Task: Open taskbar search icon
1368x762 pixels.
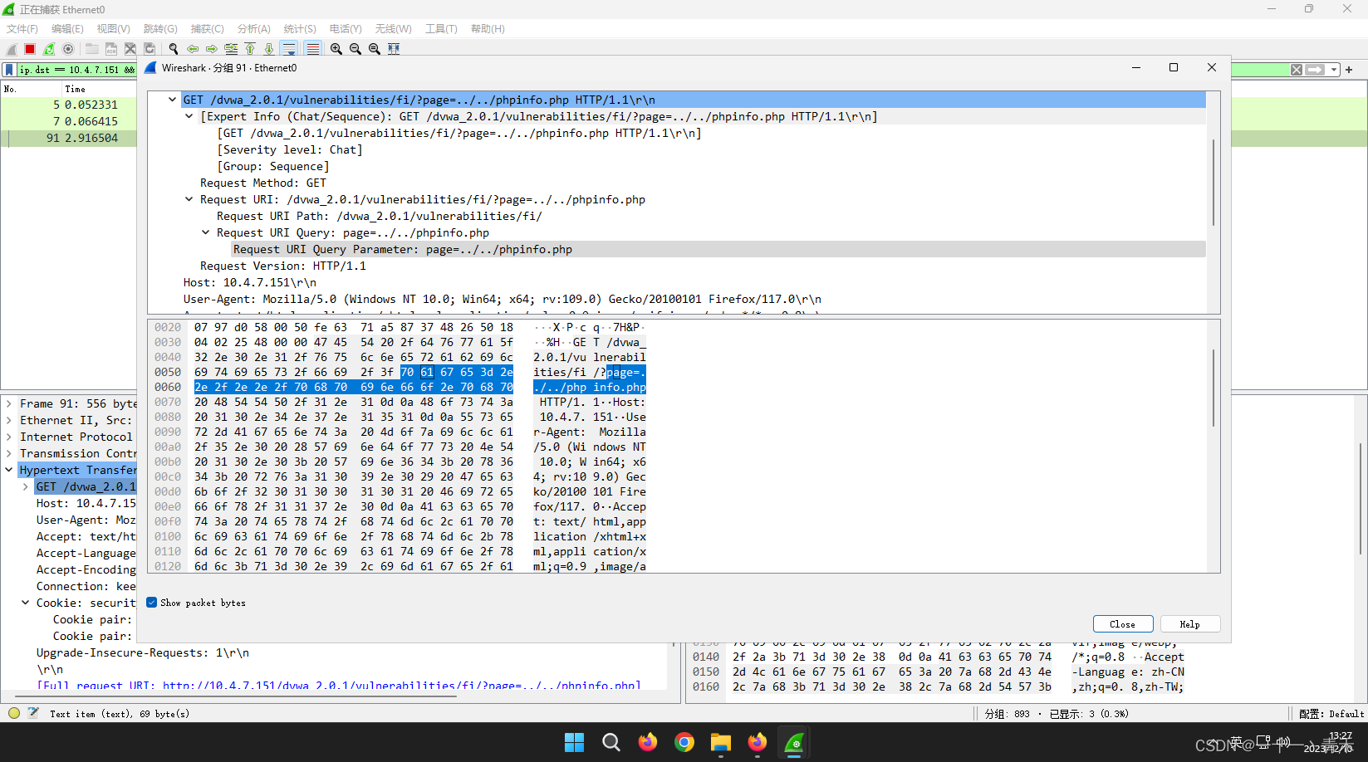Action: [611, 742]
